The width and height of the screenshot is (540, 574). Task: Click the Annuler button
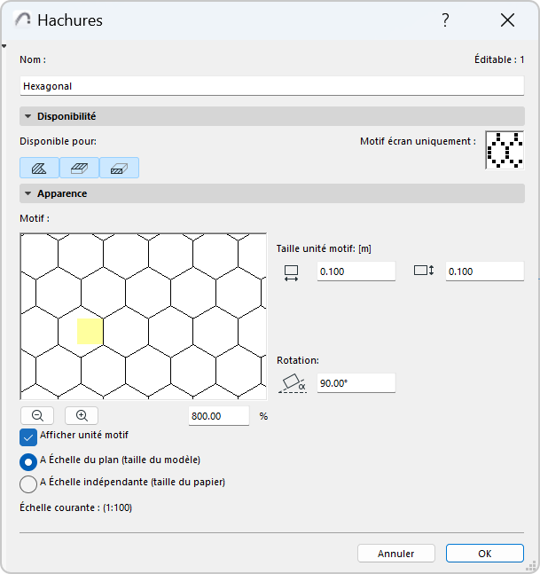tap(395, 554)
